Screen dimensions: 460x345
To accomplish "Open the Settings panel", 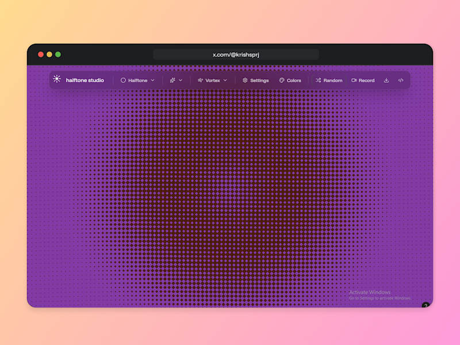I will click(255, 80).
